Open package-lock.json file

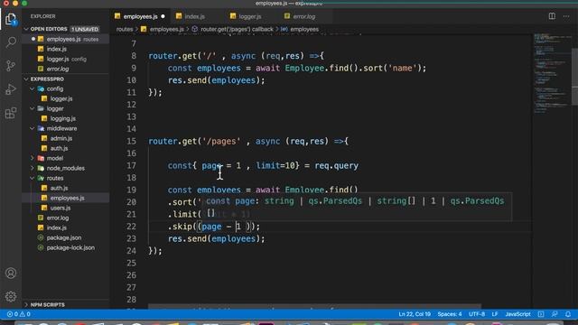tap(66, 247)
